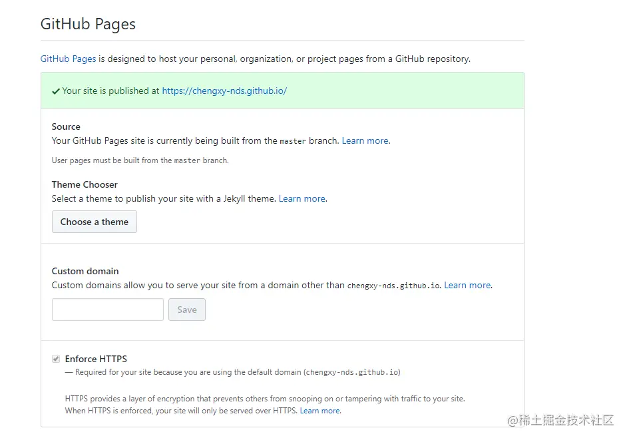Open the published site URL chengxy-nds.github.io
The width and height of the screenshot is (627, 440).
pyautogui.click(x=224, y=91)
